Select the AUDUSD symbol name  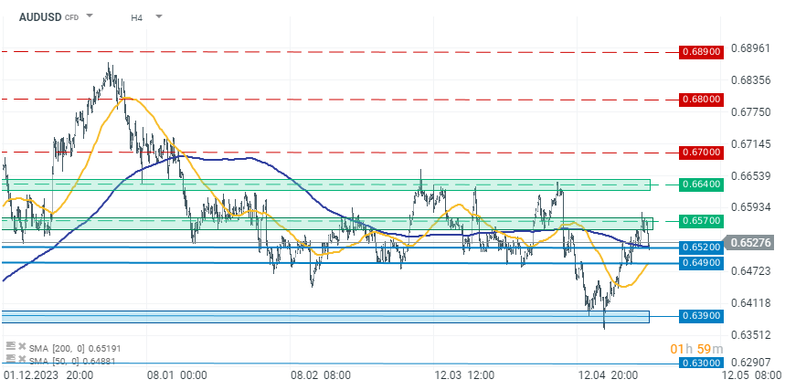(40, 16)
